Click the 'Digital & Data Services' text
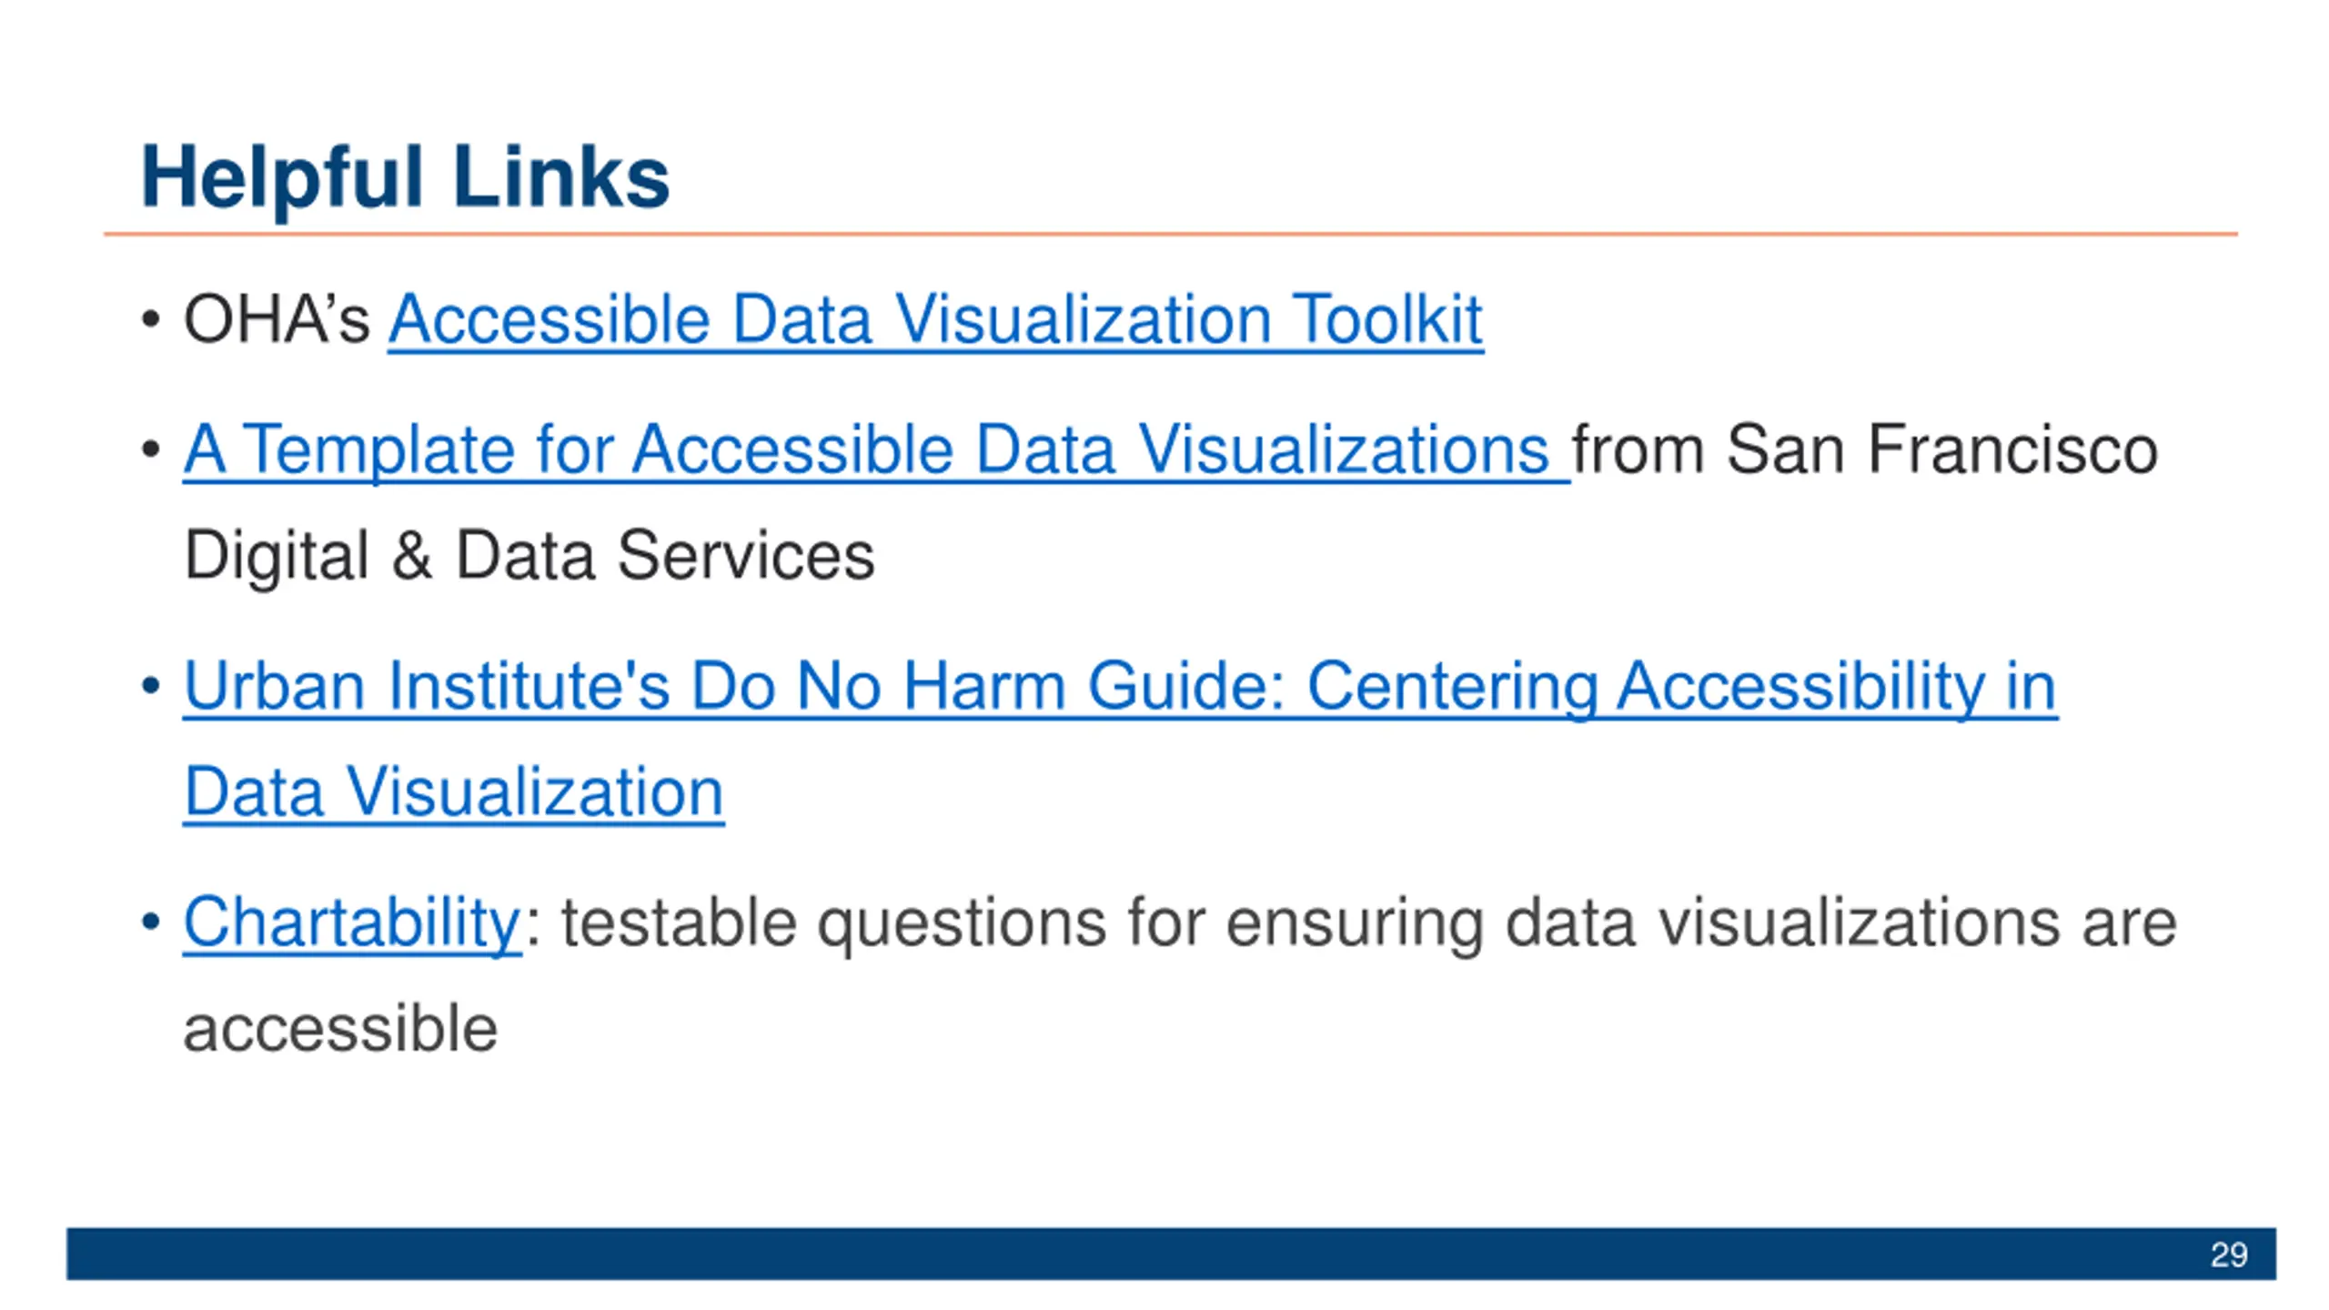Image resolution: width=2329 pixels, height=1310 pixels. tap(529, 556)
